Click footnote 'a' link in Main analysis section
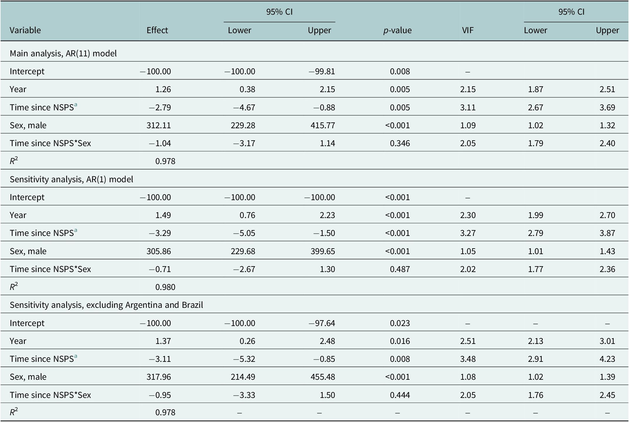629x422 pixels. click(76, 105)
